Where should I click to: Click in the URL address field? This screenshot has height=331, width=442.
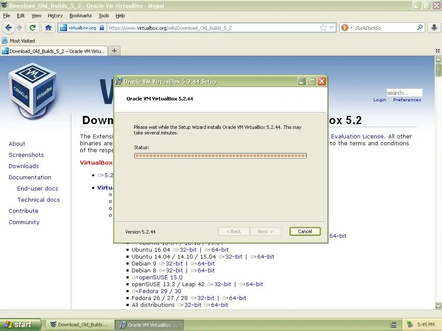click(213, 28)
